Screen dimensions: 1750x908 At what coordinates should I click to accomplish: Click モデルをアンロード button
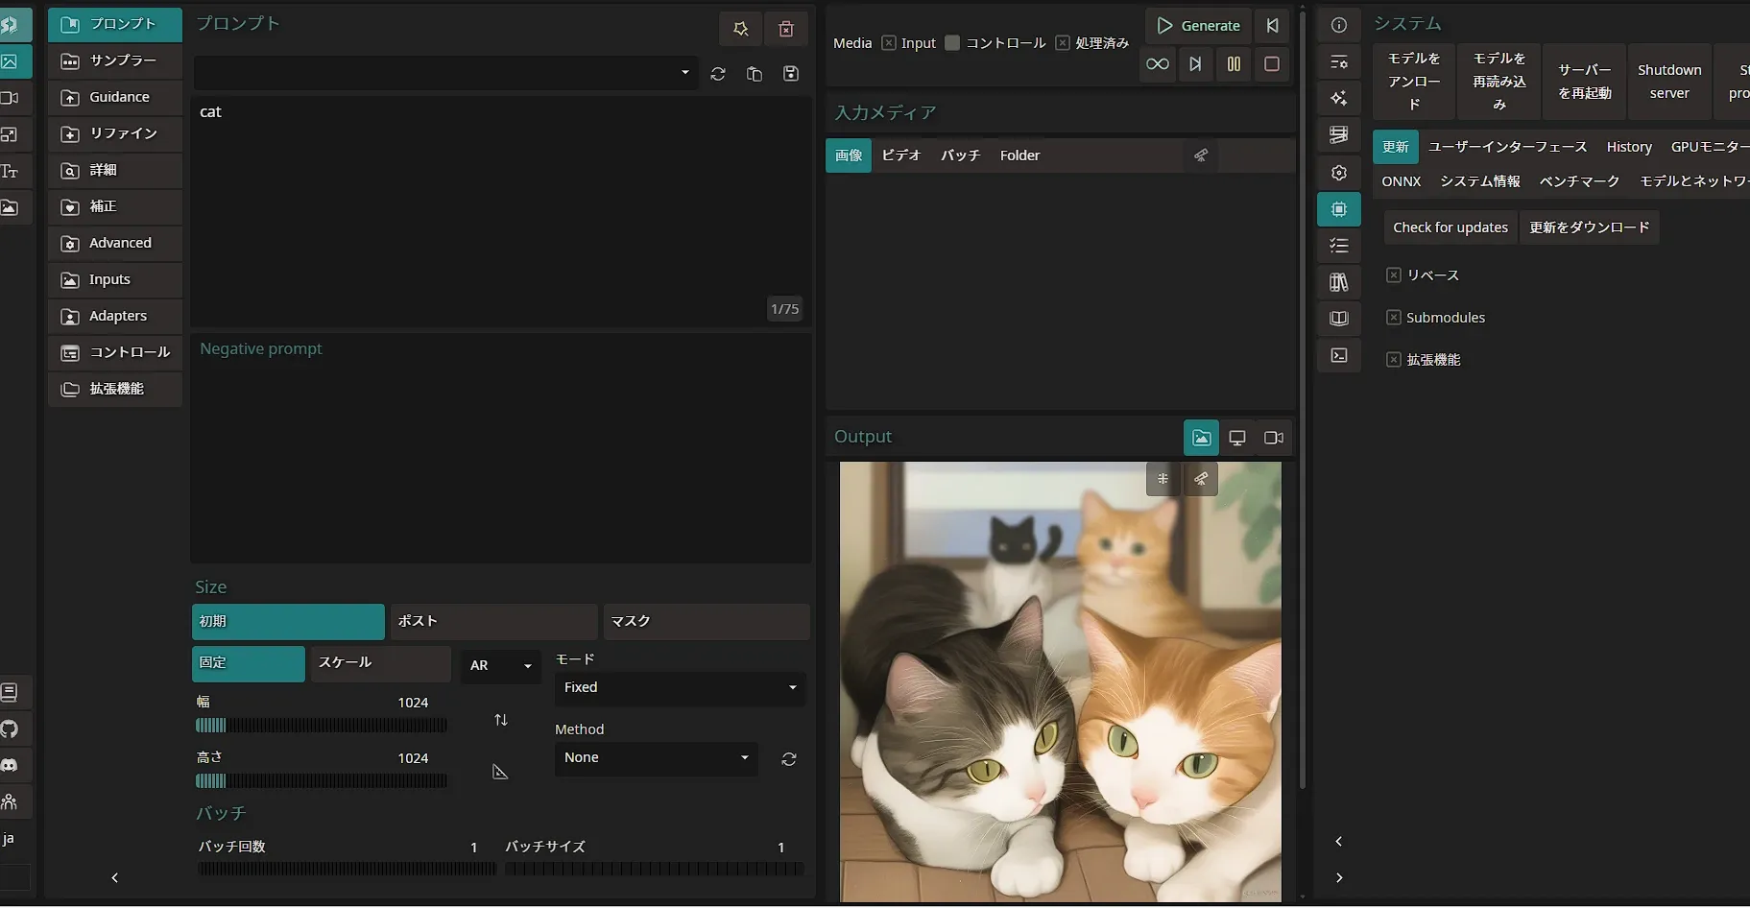[x=1414, y=82]
